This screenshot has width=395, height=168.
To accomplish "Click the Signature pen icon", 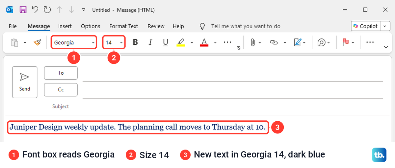I will (x=298, y=42).
